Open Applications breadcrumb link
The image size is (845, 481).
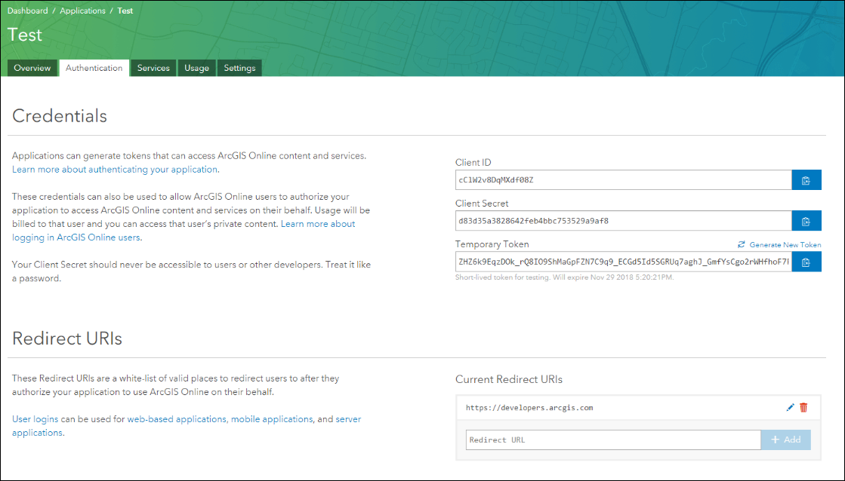83,11
